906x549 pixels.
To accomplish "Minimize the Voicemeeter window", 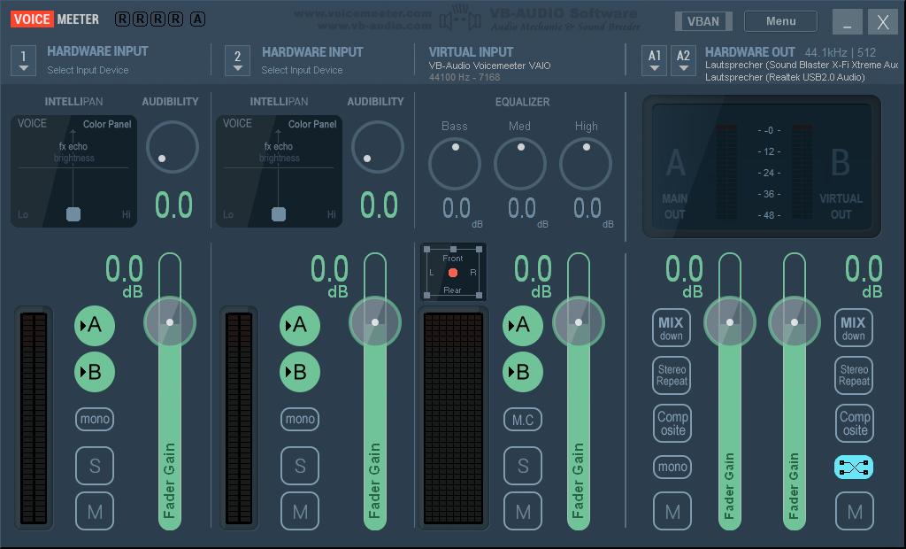I will 847,22.
